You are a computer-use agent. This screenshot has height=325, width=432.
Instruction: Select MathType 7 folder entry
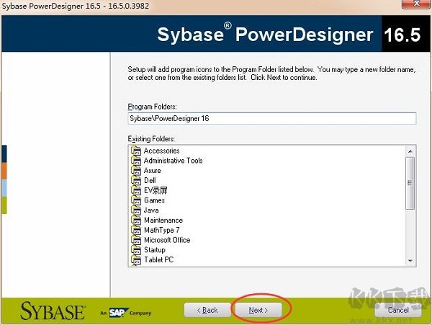[162, 230]
